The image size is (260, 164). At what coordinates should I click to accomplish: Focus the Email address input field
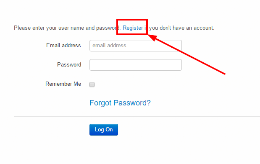pos(136,46)
